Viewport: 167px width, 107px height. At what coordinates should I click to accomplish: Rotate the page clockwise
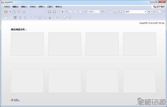click(54, 12)
